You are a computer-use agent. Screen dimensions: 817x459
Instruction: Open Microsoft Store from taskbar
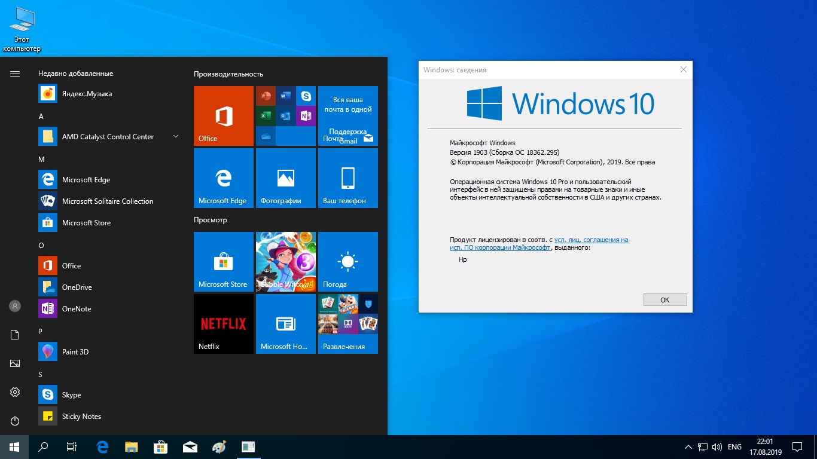click(161, 447)
